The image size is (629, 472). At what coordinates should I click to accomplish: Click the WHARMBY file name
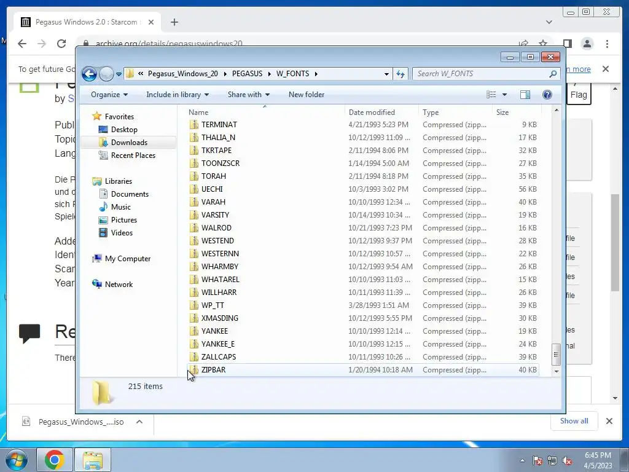tap(220, 267)
